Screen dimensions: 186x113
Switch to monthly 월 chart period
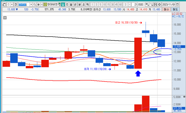(71, 5)
